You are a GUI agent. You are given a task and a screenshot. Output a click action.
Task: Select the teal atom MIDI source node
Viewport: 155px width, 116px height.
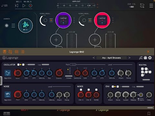26,25
